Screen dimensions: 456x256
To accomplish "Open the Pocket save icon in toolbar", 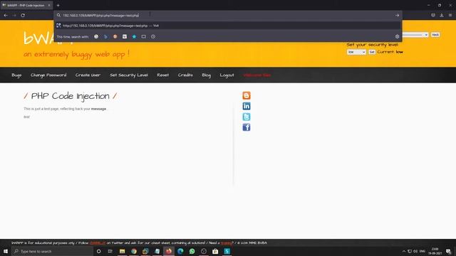I will pyautogui.click(x=433, y=15).
